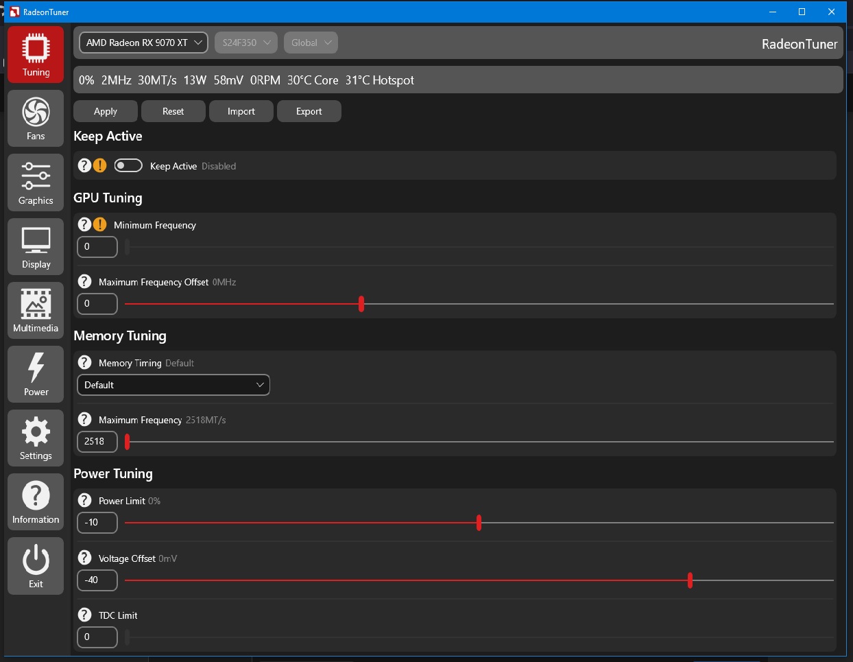
Task: Click the Reset button
Action: [173, 111]
